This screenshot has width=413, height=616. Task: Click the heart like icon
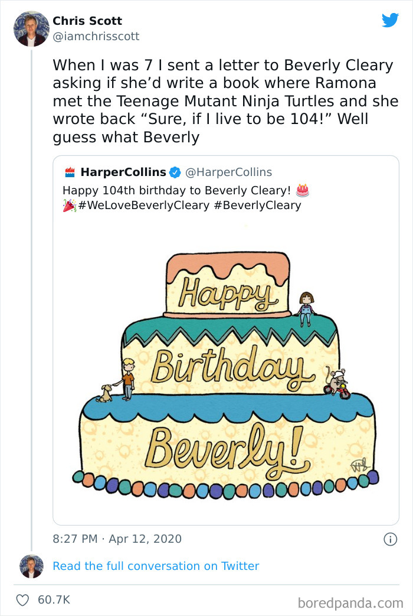pos(22,599)
